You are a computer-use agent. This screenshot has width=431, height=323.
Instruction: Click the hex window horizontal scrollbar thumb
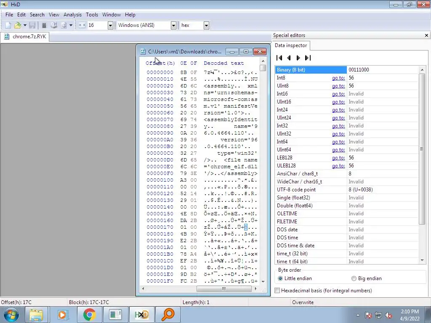tap(224, 289)
